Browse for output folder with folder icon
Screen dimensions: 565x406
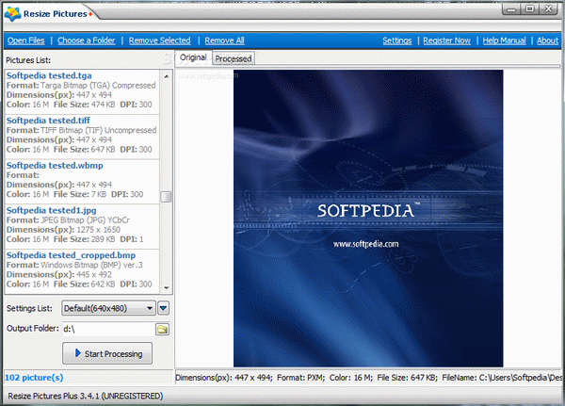(162, 329)
